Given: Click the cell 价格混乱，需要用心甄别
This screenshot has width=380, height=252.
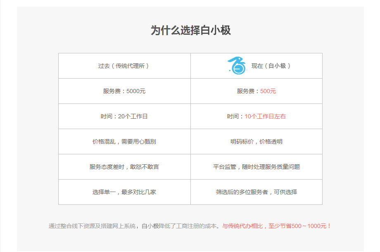Looking at the screenshot, I should [124, 142].
